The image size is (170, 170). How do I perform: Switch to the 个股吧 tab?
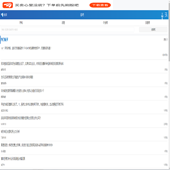(105, 23)
